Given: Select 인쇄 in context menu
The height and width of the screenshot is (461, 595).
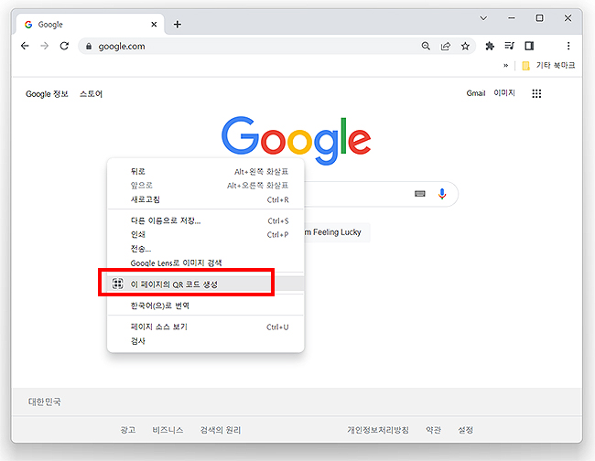Looking at the screenshot, I should pyautogui.click(x=205, y=235).
